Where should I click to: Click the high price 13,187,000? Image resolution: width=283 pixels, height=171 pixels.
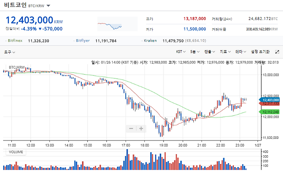point(195,18)
